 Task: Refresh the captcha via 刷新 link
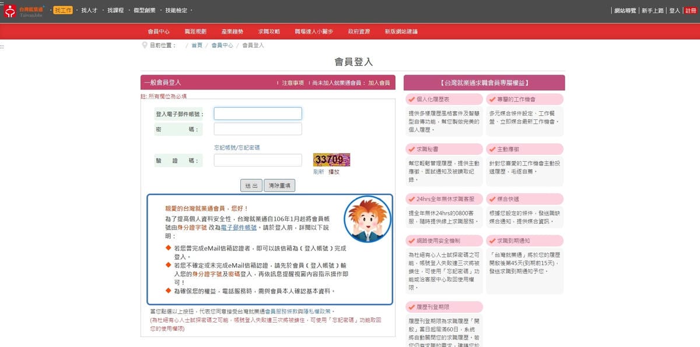point(318,172)
